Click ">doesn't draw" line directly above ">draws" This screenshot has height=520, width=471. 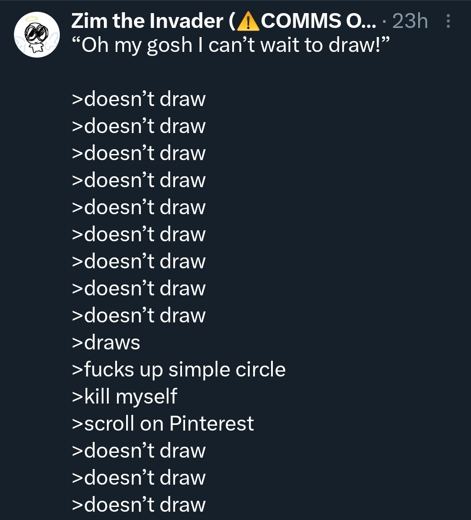point(138,315)
